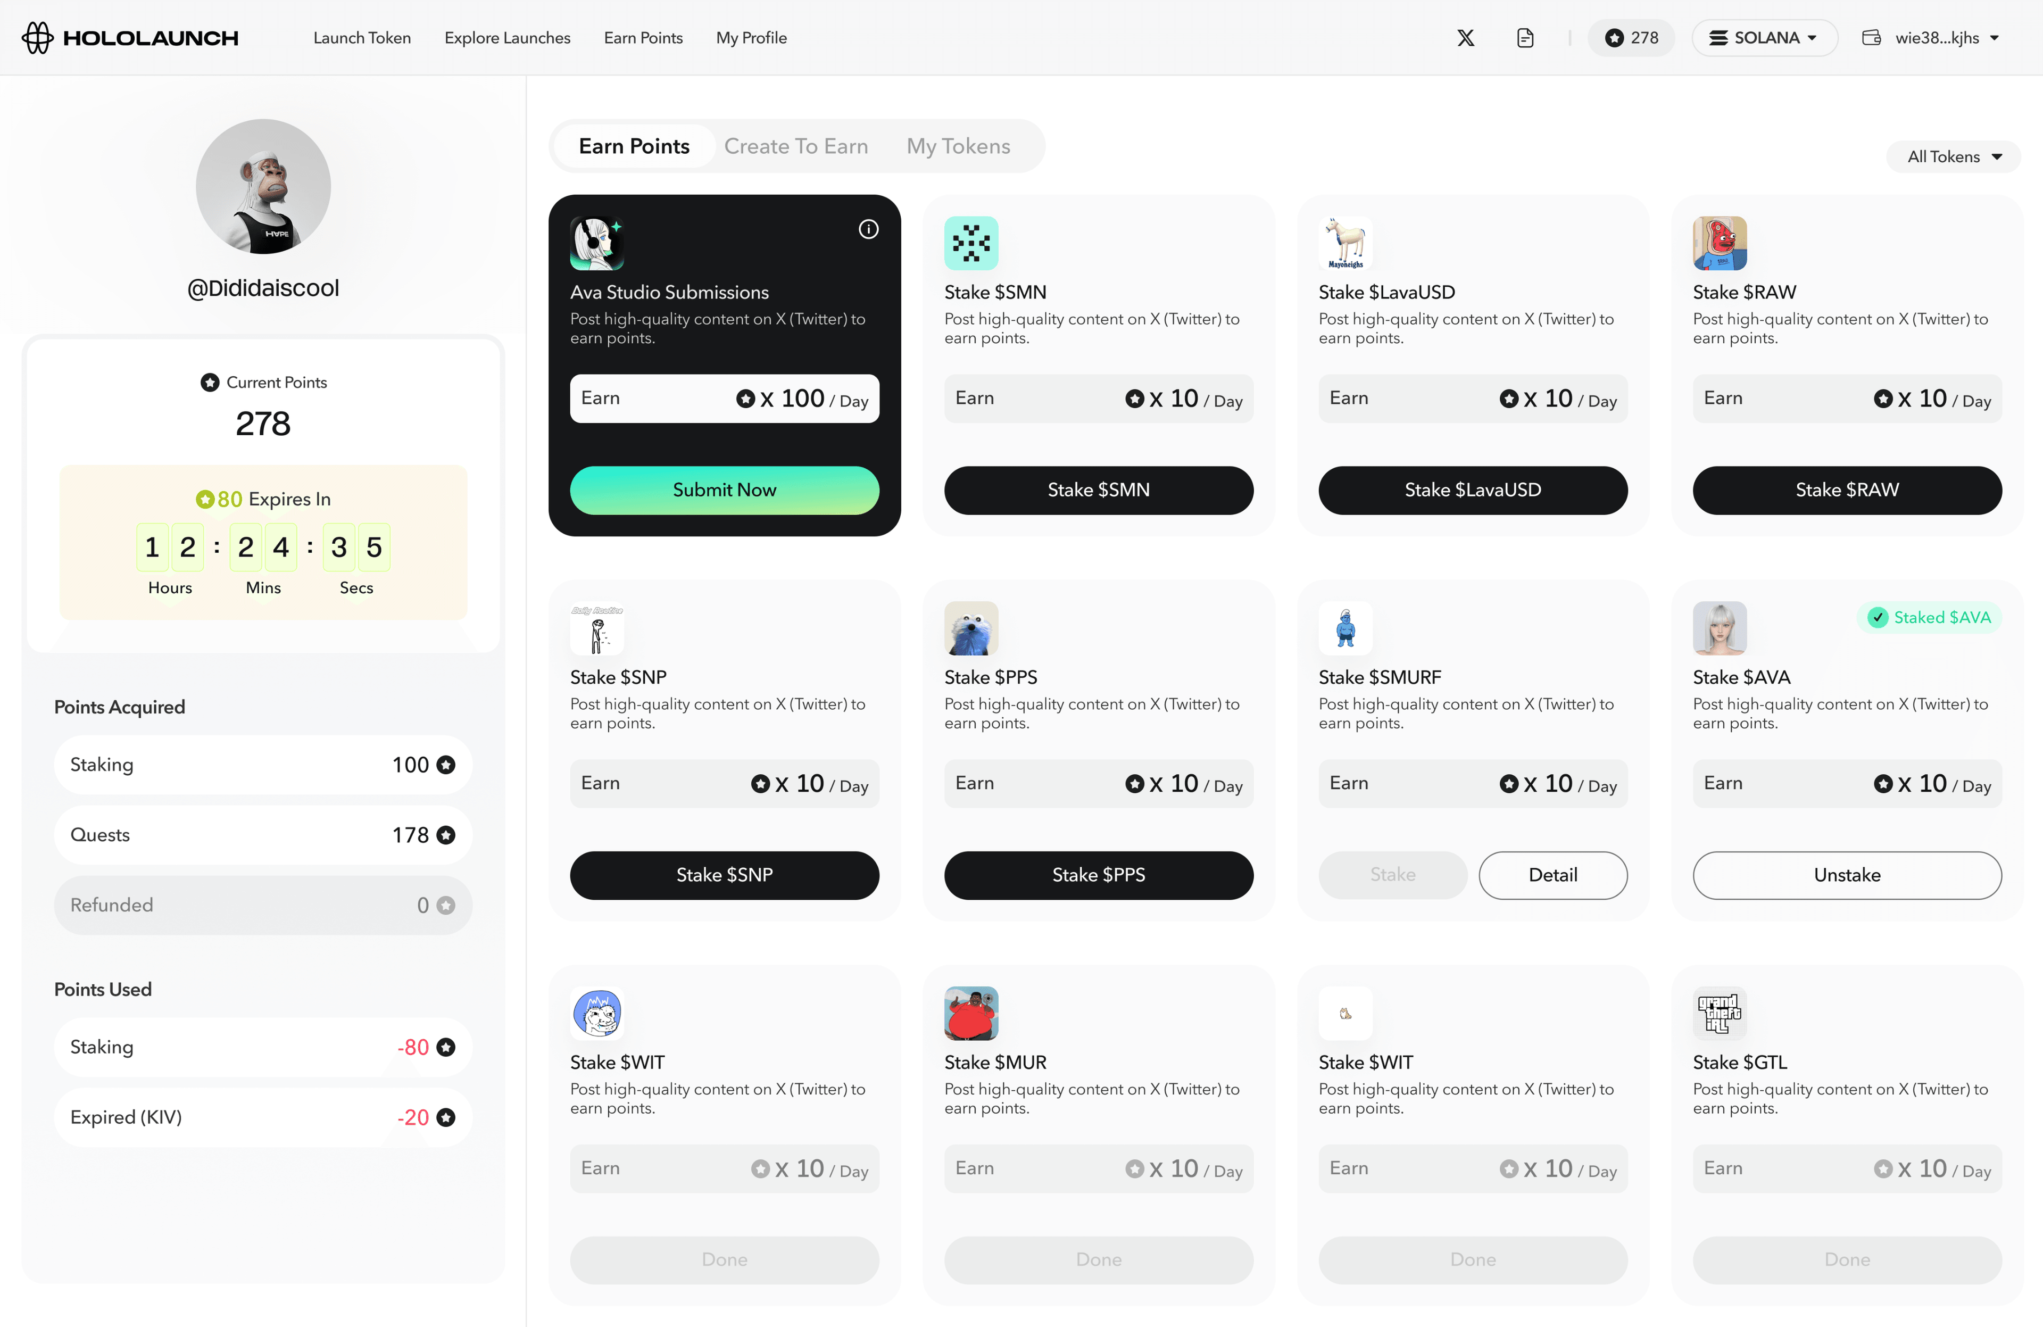2043x1327 pixels.
Task: Click the $AVA token portrait icon
Action: coord(1720,628)
